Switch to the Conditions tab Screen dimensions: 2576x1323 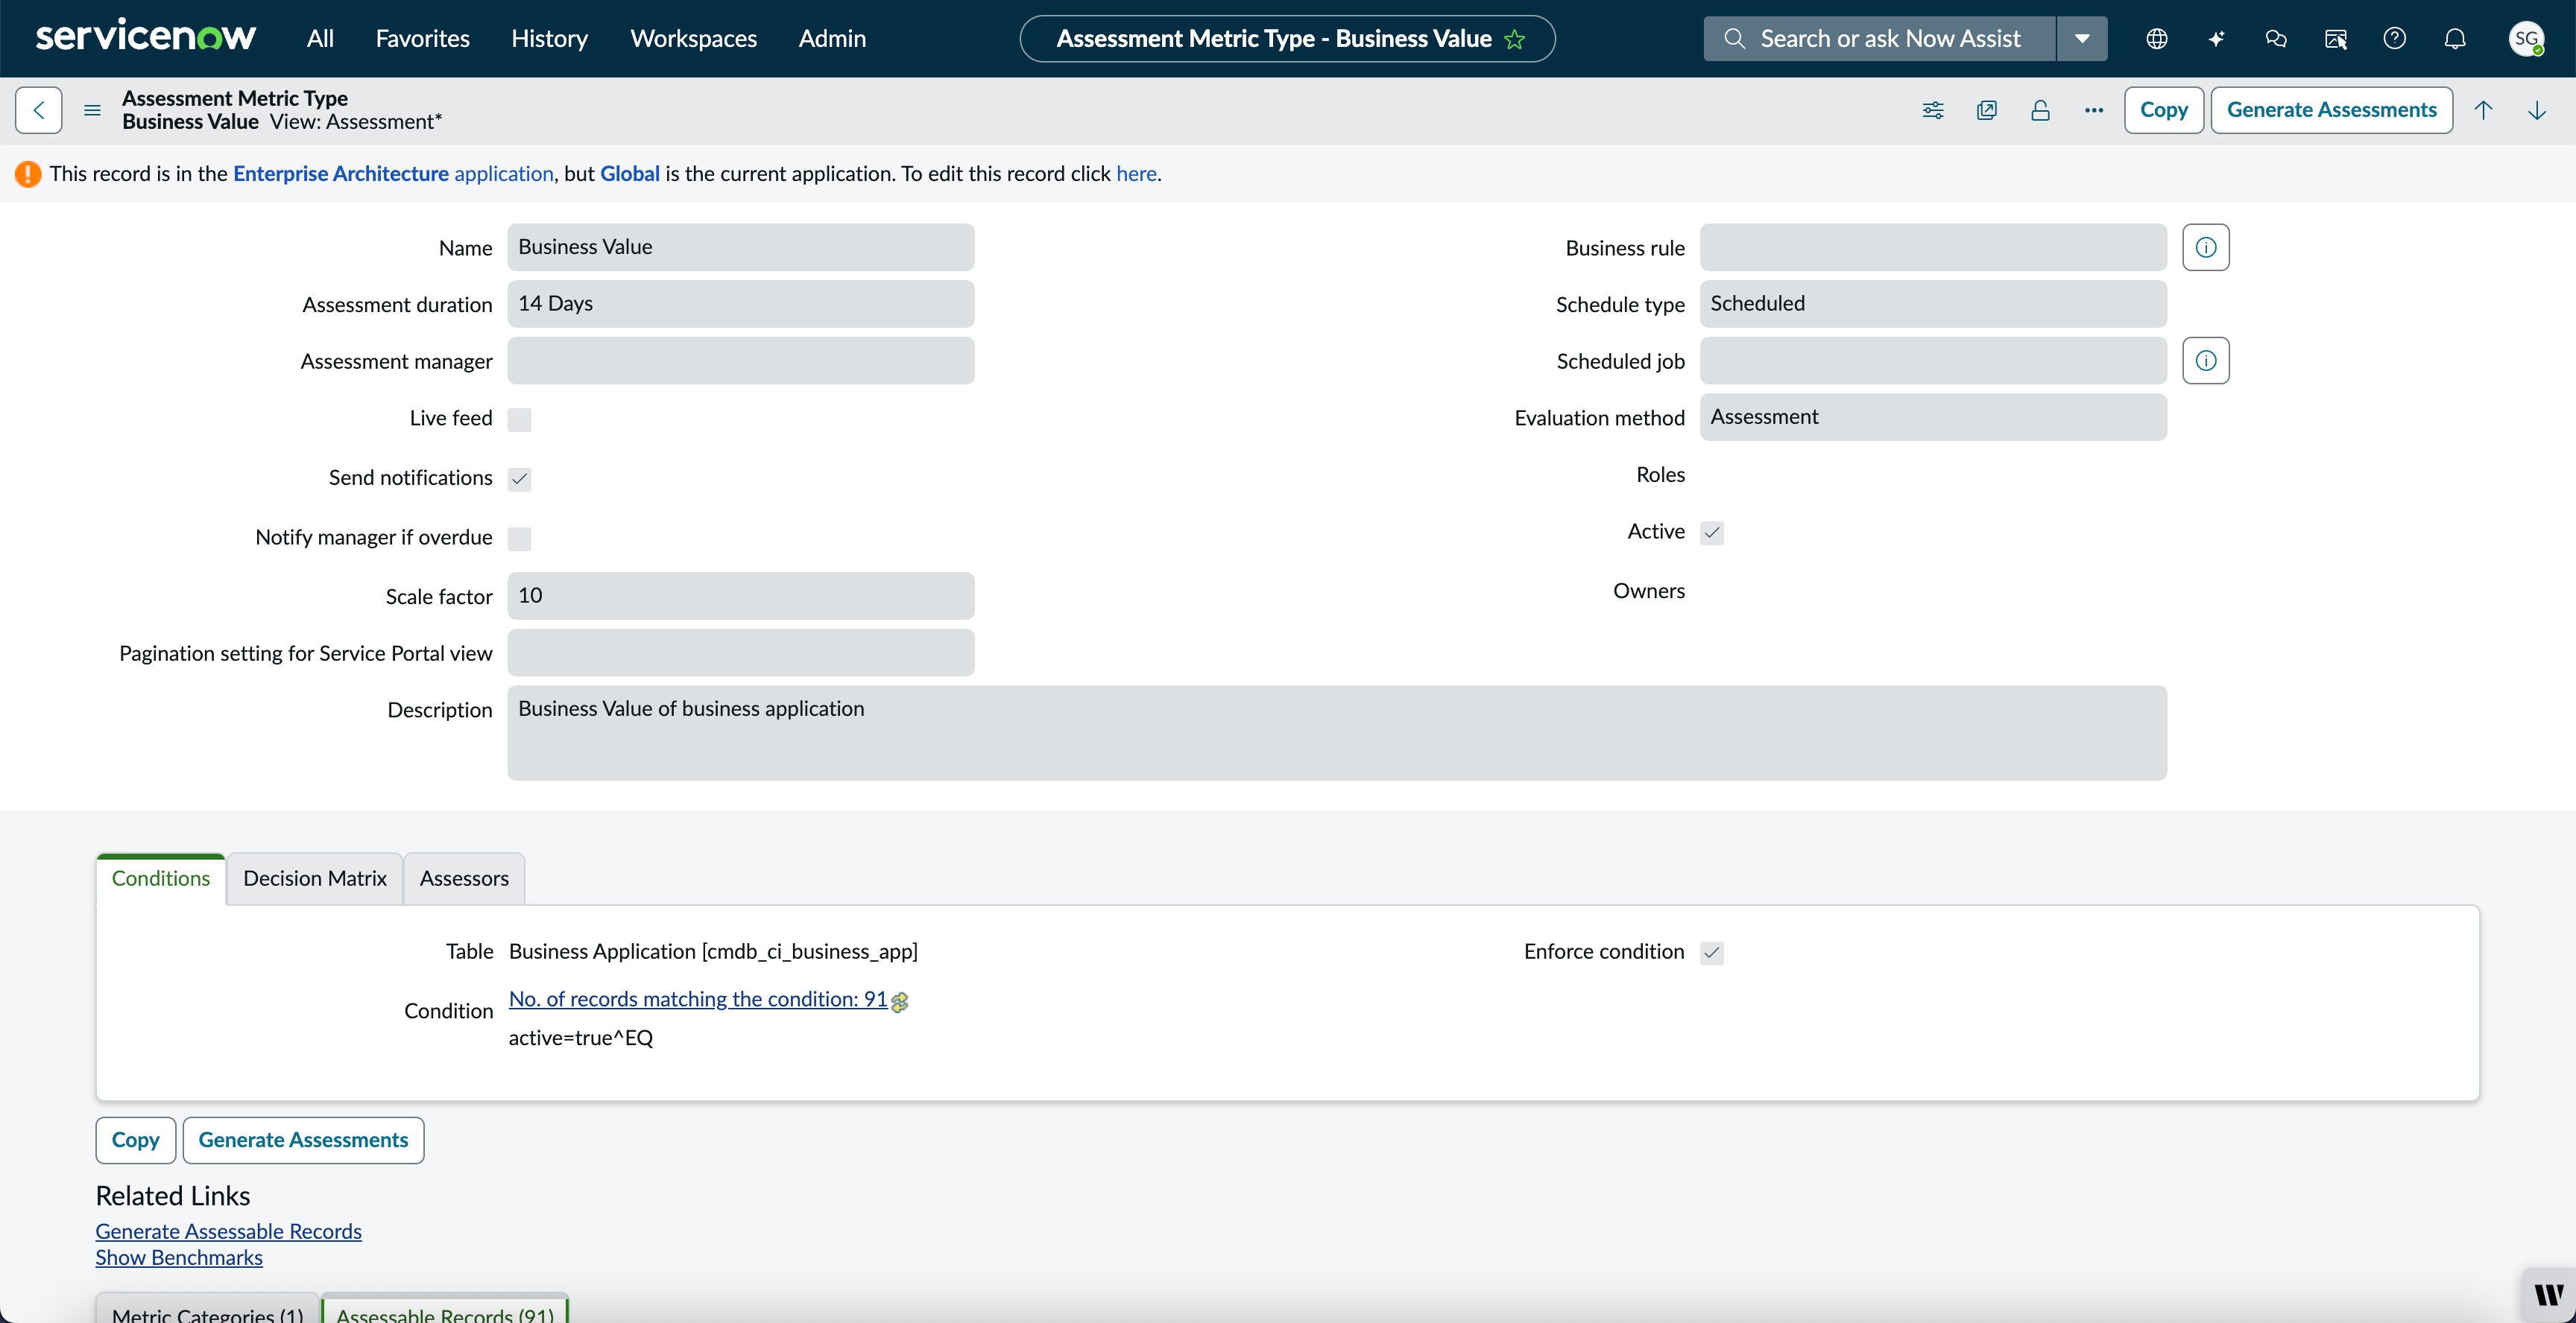pyautogui.click(x=161, y=878)
